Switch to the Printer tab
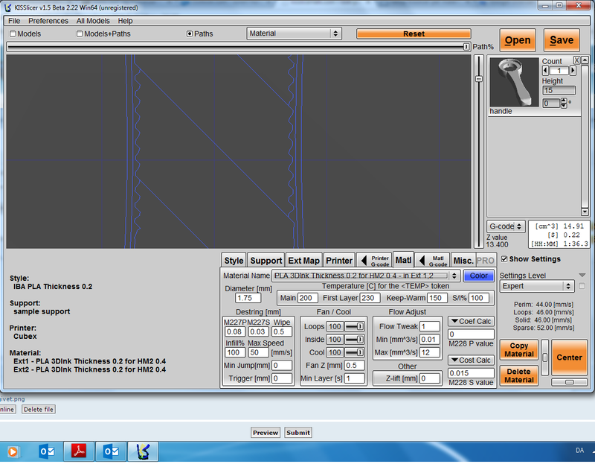The width and height of the screenshot is (595, 467). click(339, 261)
